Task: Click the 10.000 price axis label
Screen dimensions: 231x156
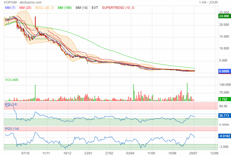Action: [224, 48]
